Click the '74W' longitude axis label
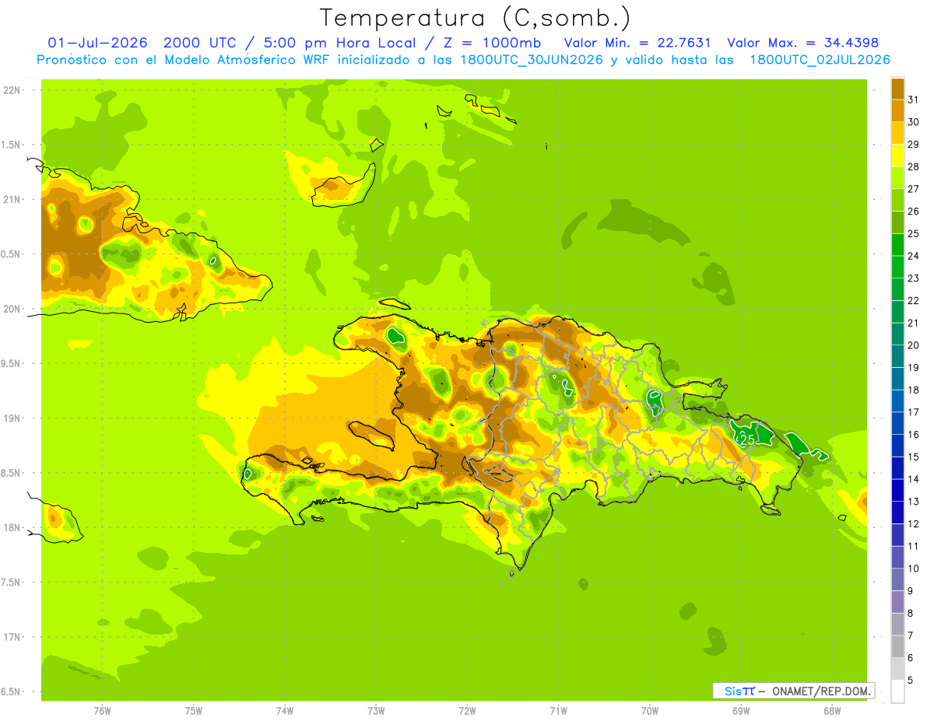 pos(284,711)
